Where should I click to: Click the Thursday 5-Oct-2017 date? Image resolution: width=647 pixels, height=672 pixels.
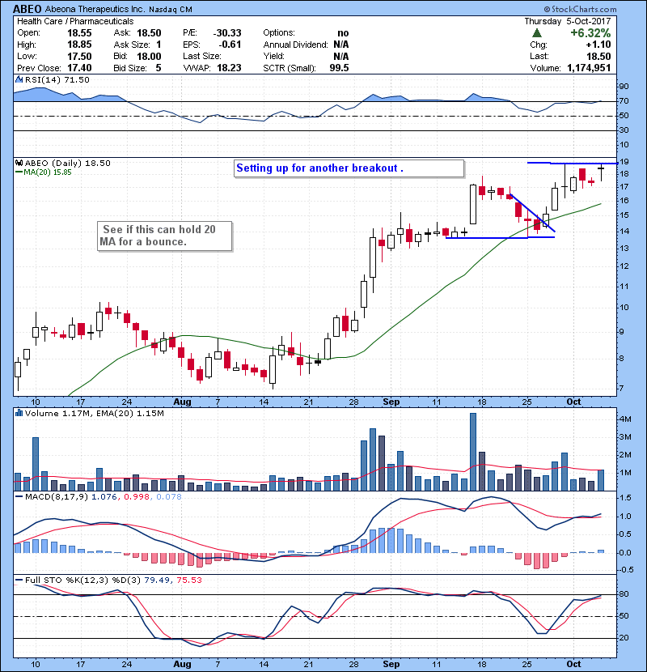click(x=568, y=21)
